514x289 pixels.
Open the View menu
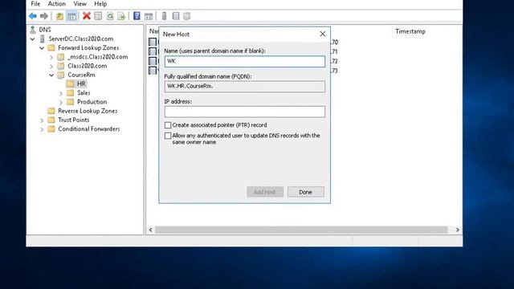(80, 4)
